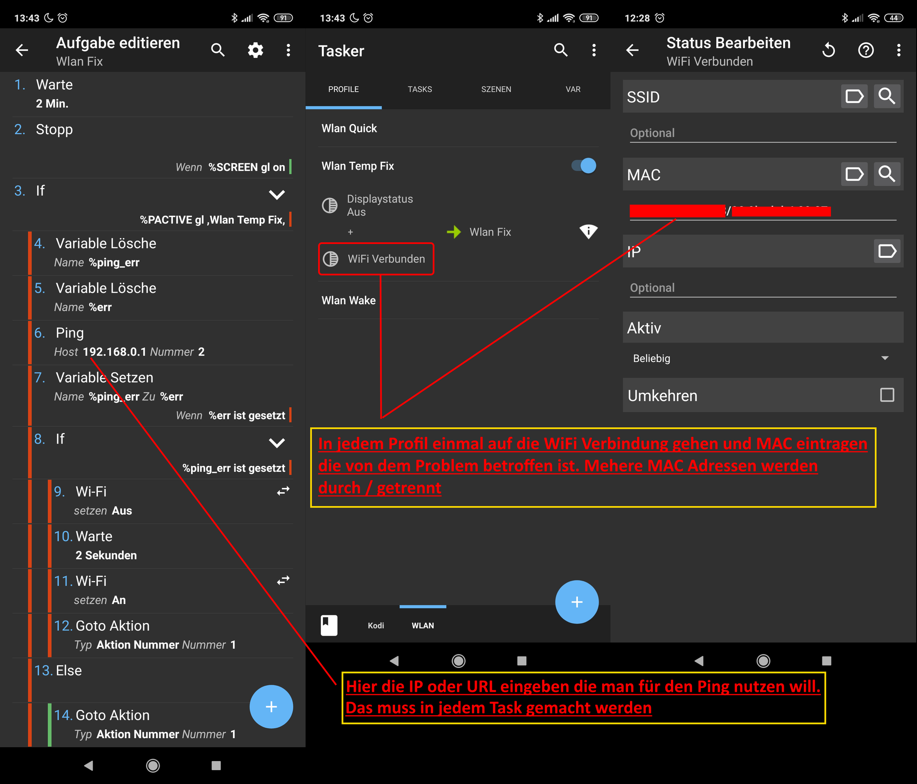Open action 5 Variable Lösche %err
Image resolution: width=917 pixels, height=784 pixels.
(162, 297)
